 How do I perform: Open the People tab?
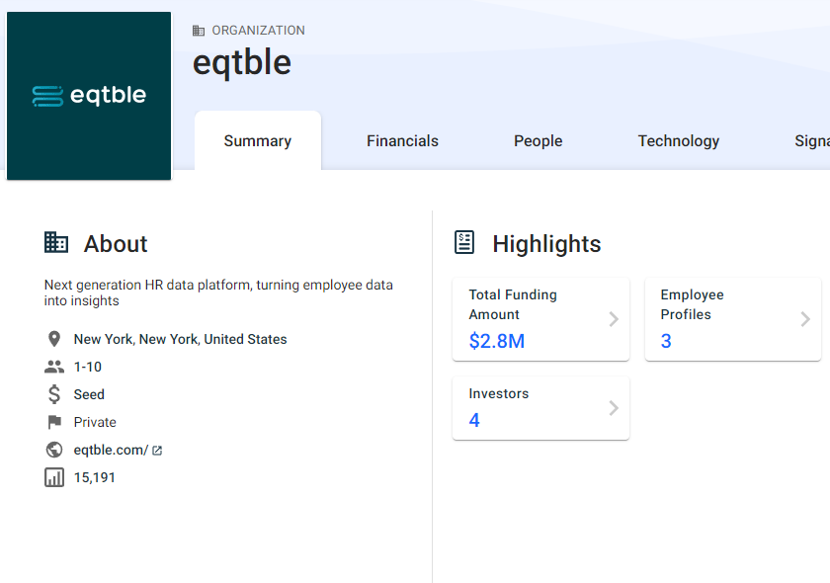538,141
